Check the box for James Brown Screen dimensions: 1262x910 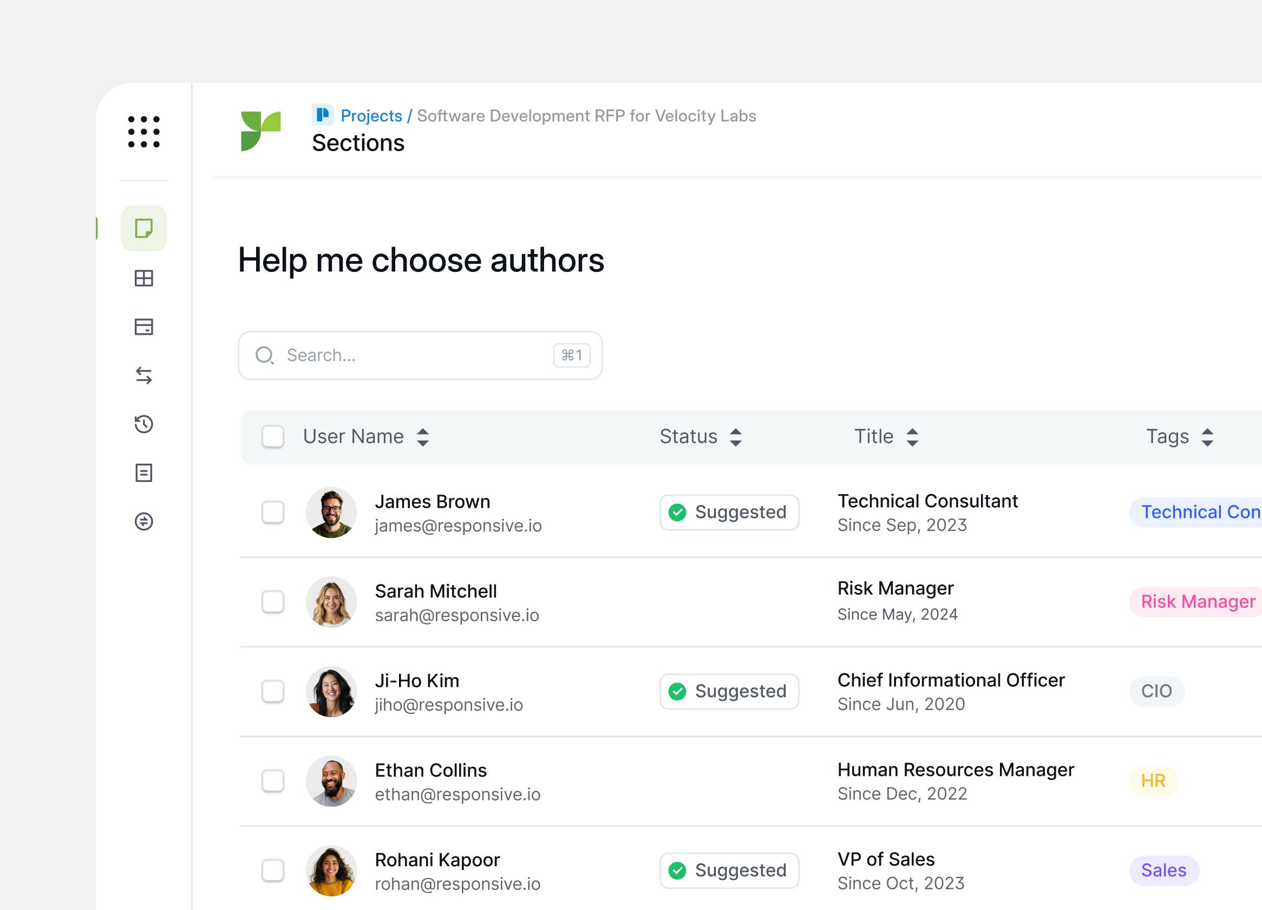pyautogui.click(x=273, y=512)
